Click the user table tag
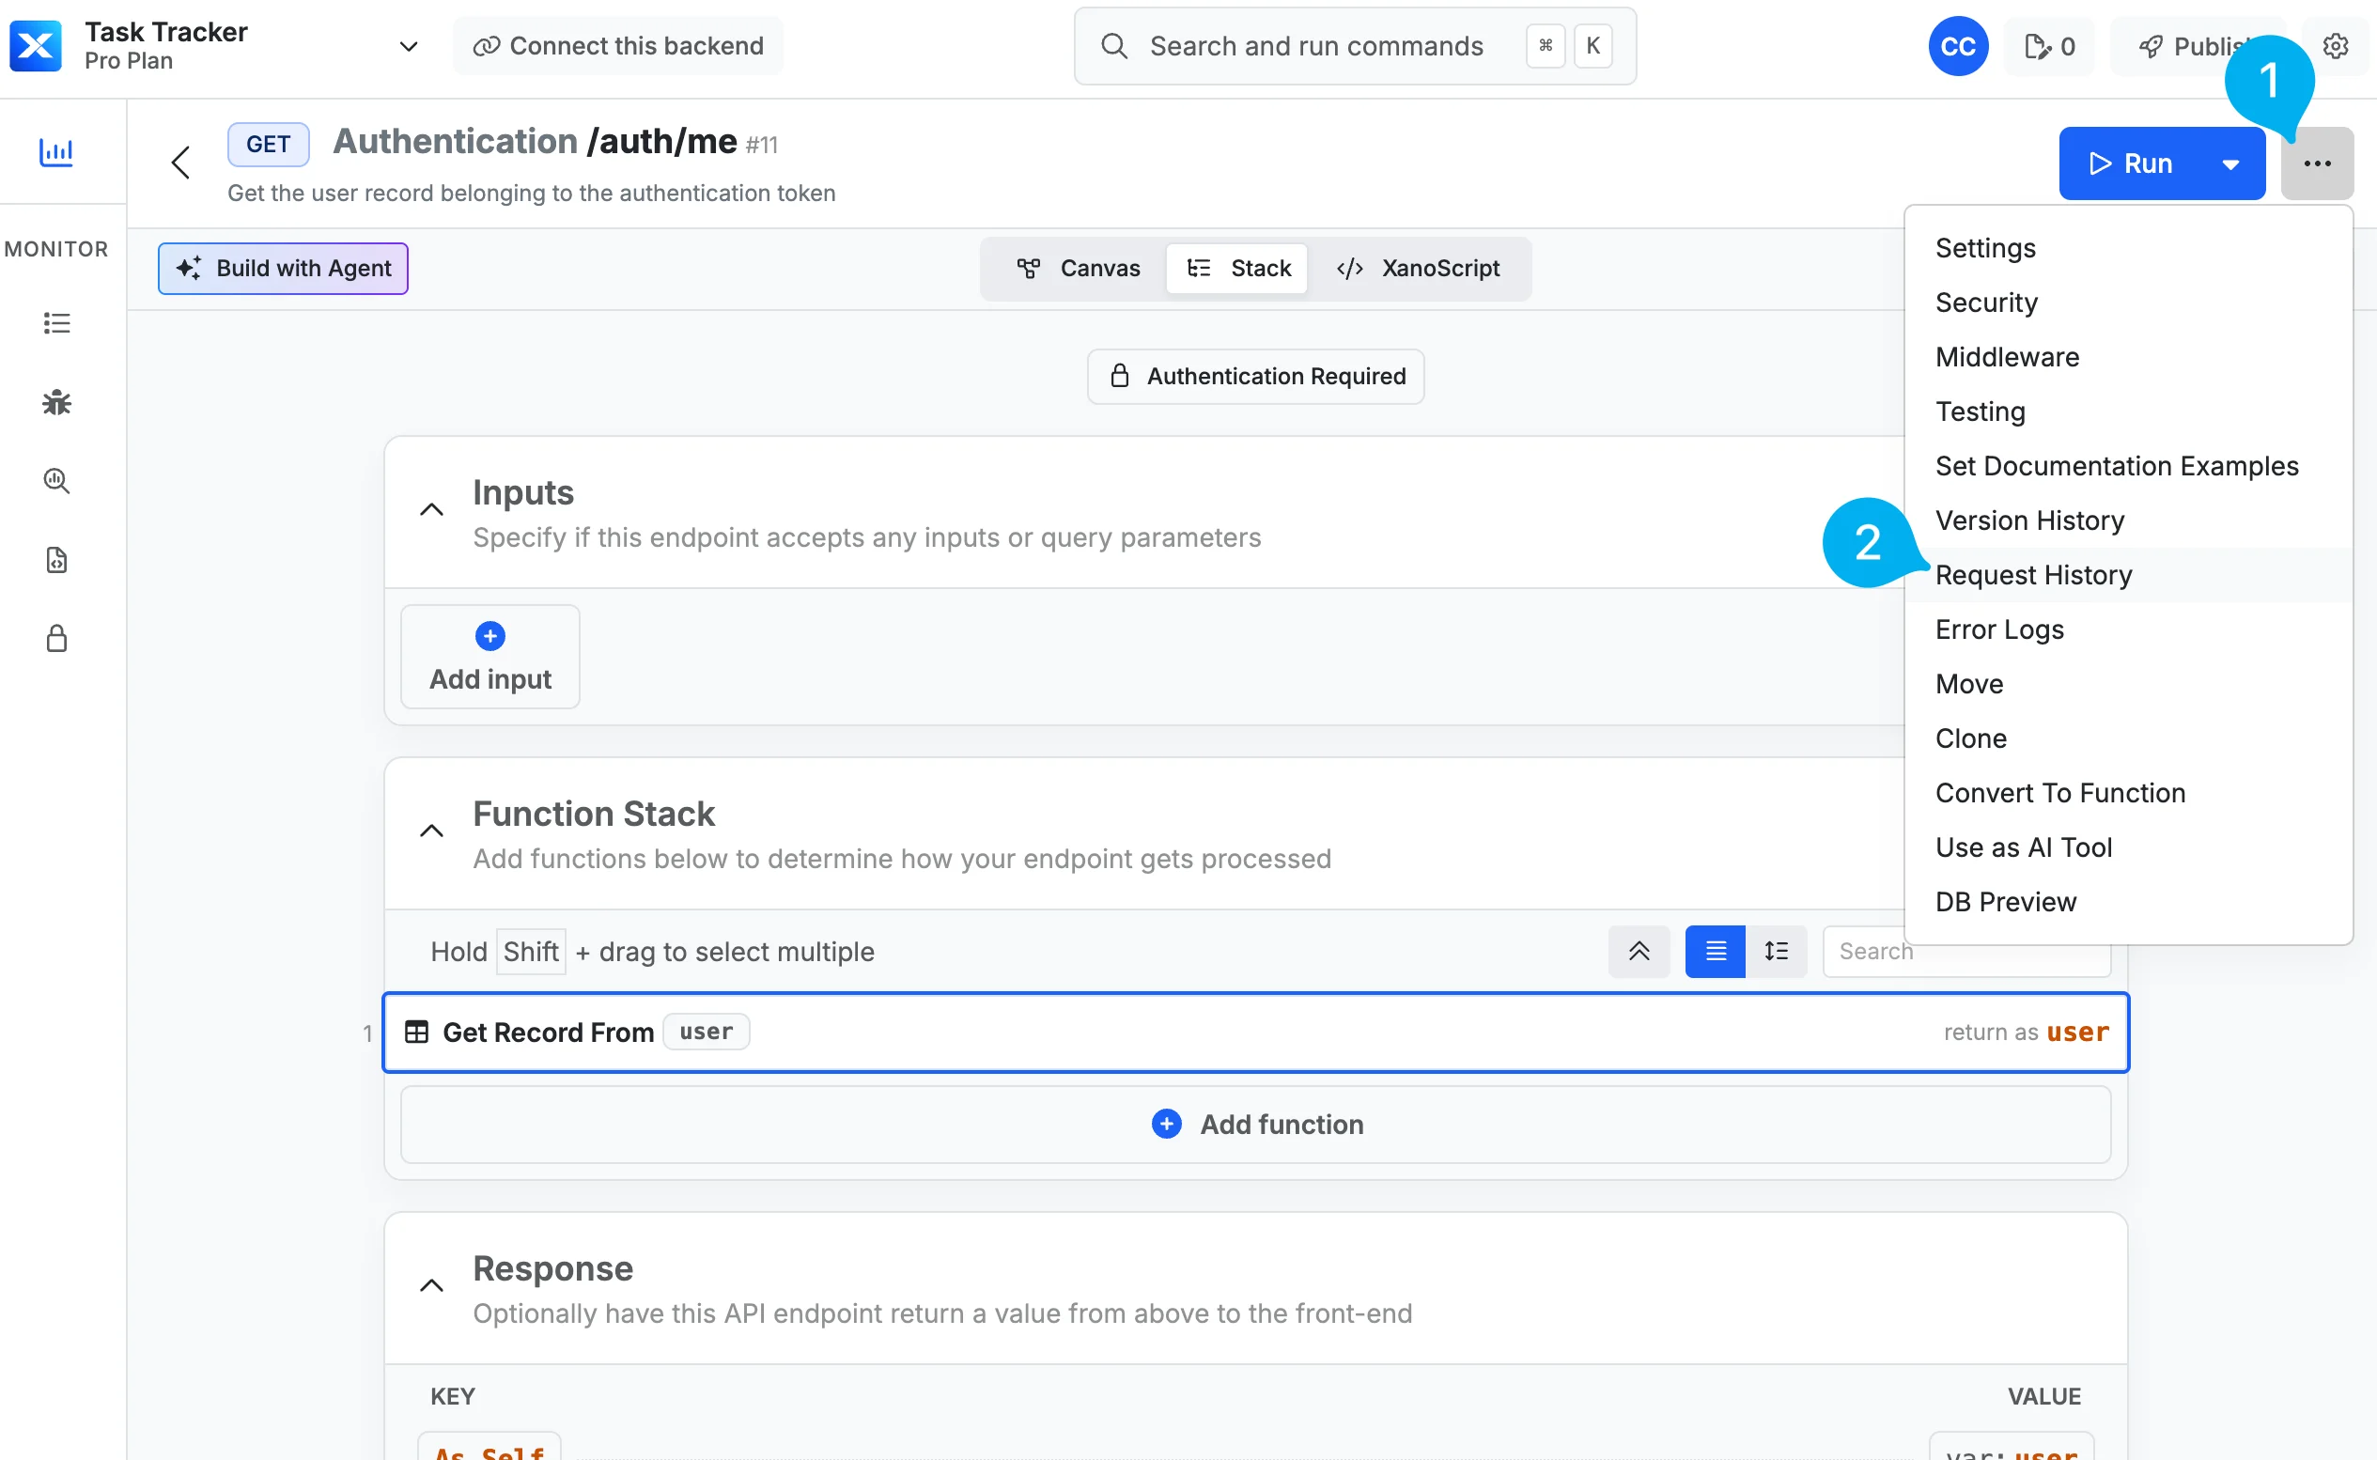 [706, 1032]
